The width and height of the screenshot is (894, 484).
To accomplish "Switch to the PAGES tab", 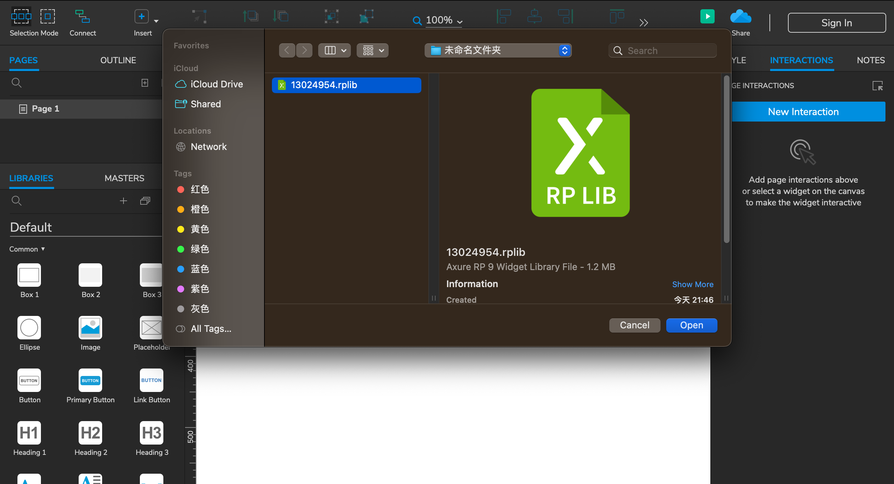I will 23,60.
